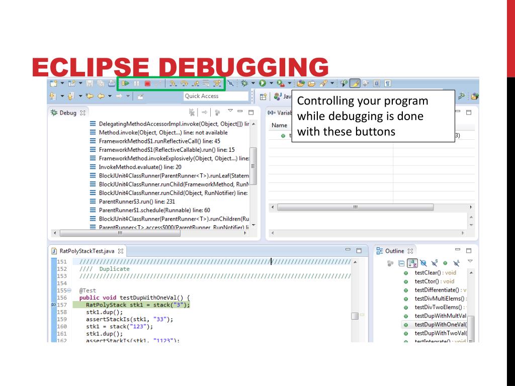515x386 pixels.
Task: Toggle Hide Static Members in Outline
Action: click(x=435, y=263)
